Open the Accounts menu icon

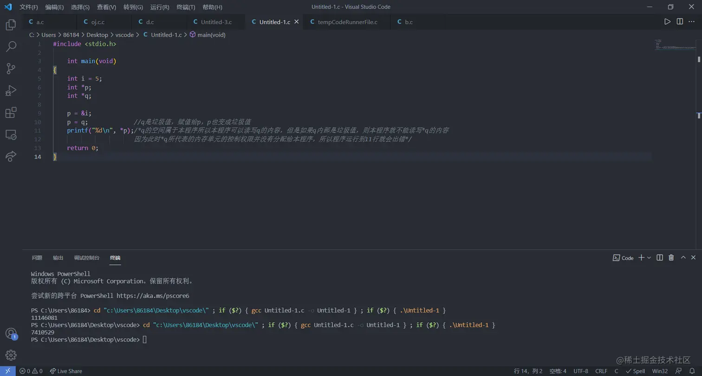[11, 333]
